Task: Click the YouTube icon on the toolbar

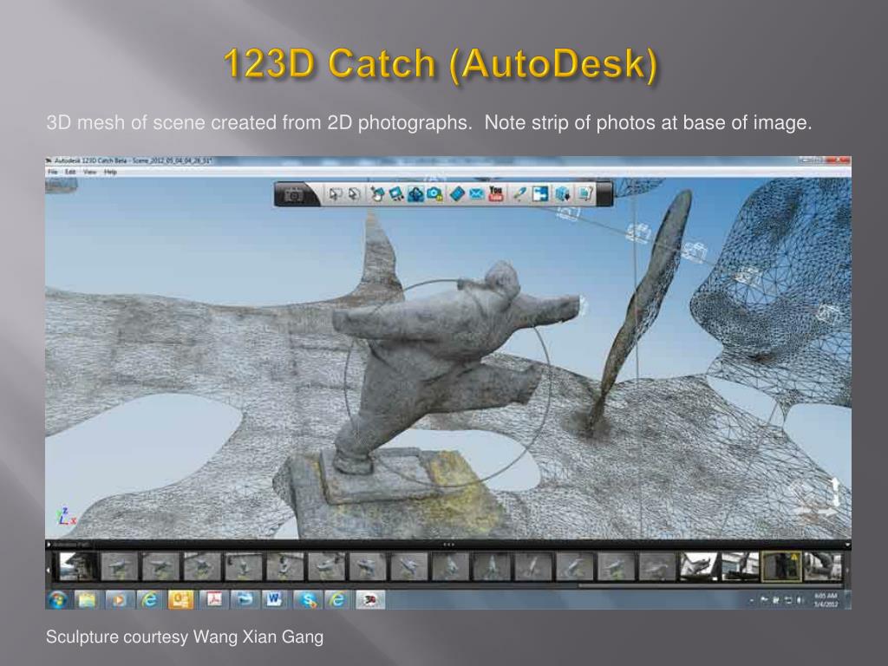Action: tap(495, 194)
